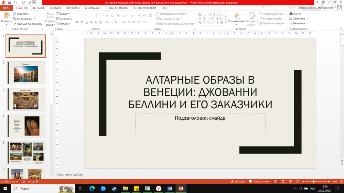
Task: Toggle the Notes (Заметки) pane
Action: click(x=238, y=182)
